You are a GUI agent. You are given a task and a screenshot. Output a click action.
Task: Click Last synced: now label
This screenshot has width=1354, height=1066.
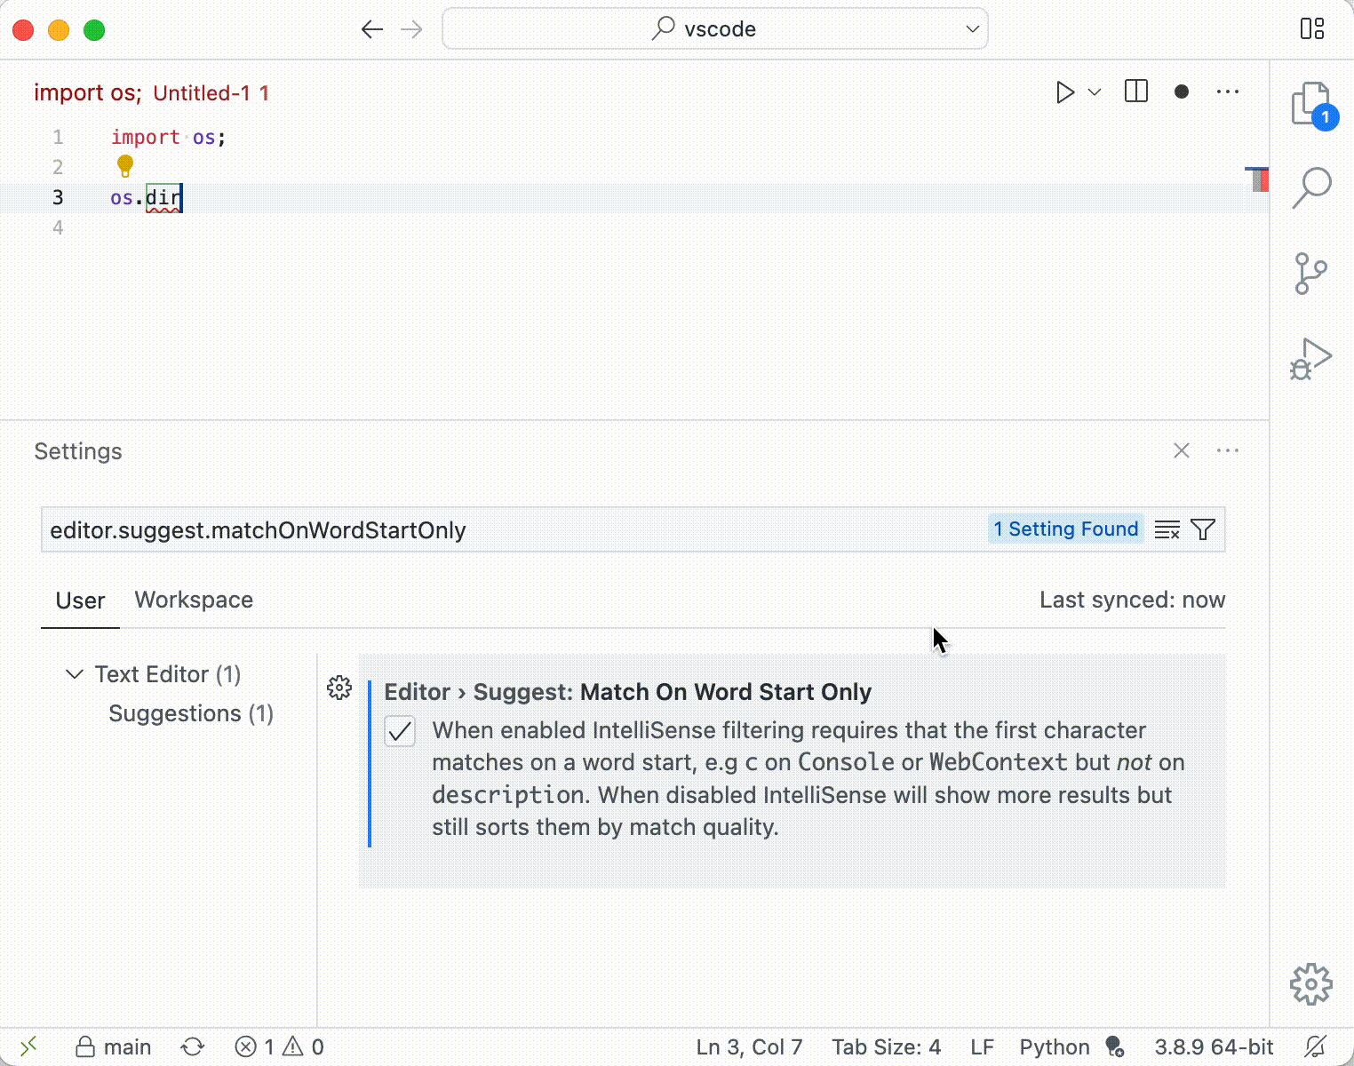coord(1132,600)
